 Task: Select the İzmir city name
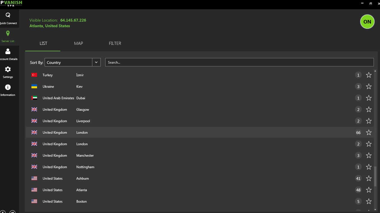pyautogui.click(x=80, y=75)
